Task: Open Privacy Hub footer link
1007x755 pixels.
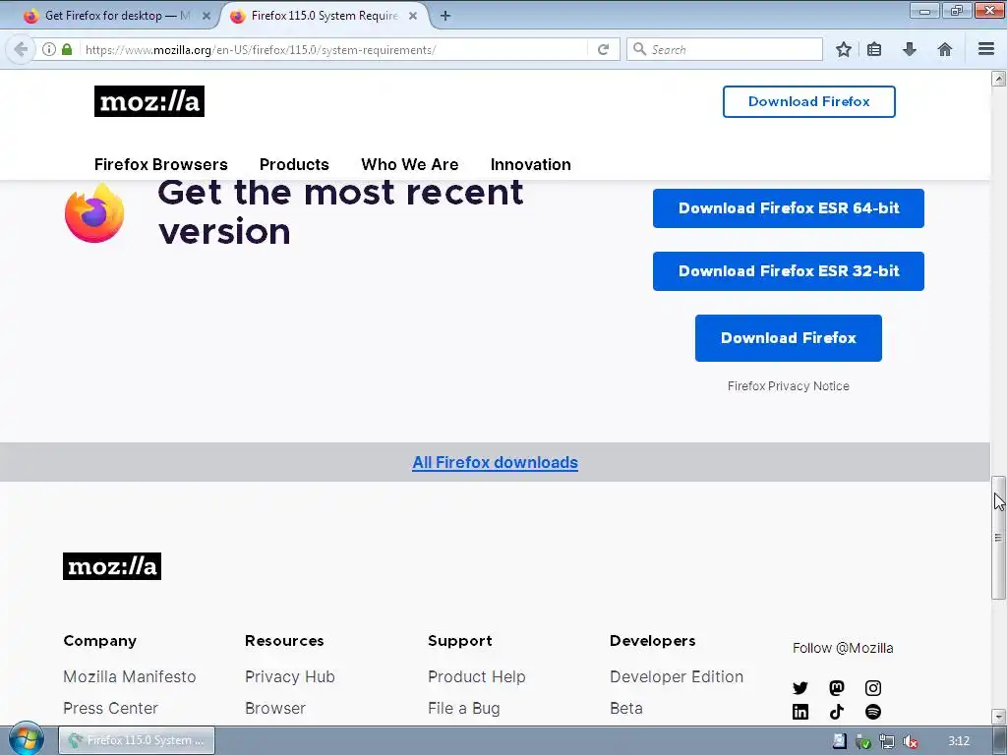Action: point(290,676)
